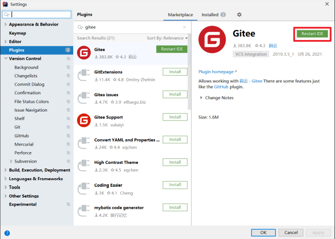Click the help question mark icon

point(7,233)
